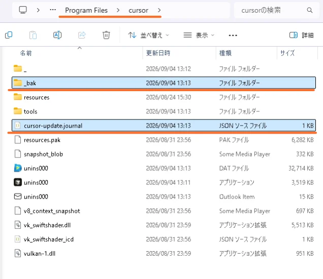Sort by 種類 column header
323x279 pixels.
pos(225,53)
